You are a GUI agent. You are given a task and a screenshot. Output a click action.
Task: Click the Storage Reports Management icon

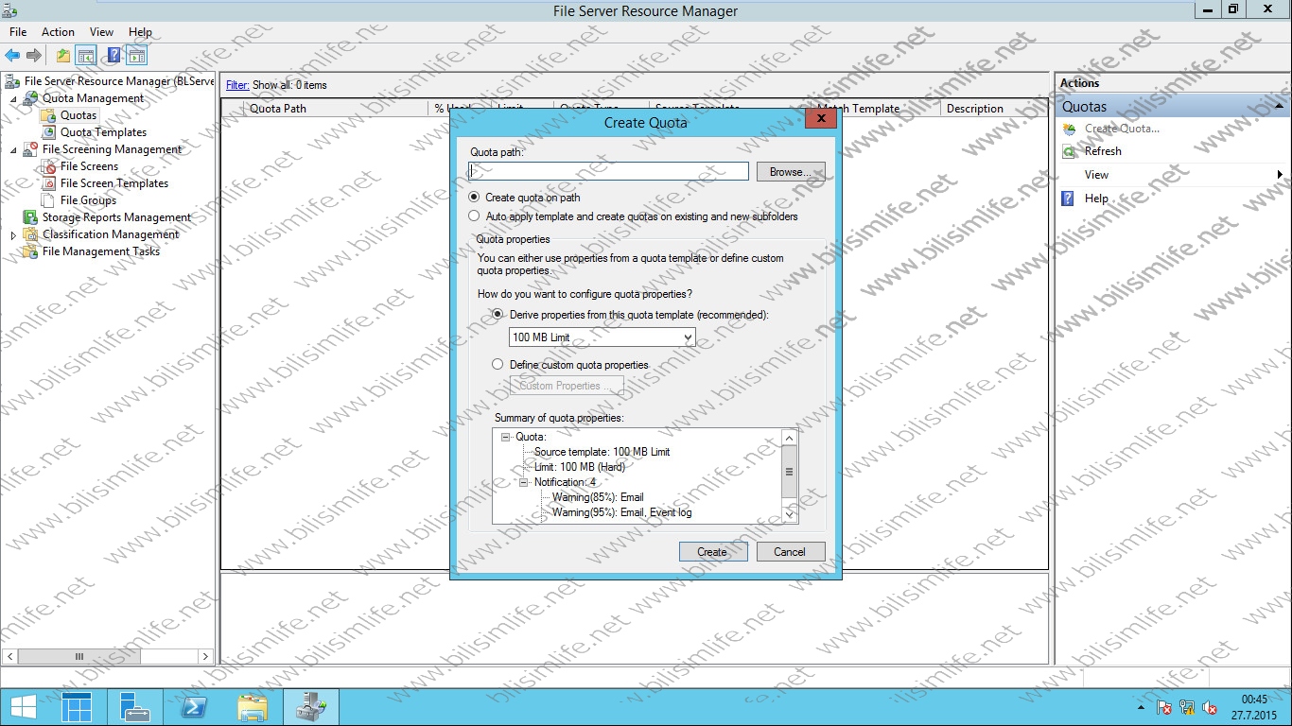click(31, 217)
